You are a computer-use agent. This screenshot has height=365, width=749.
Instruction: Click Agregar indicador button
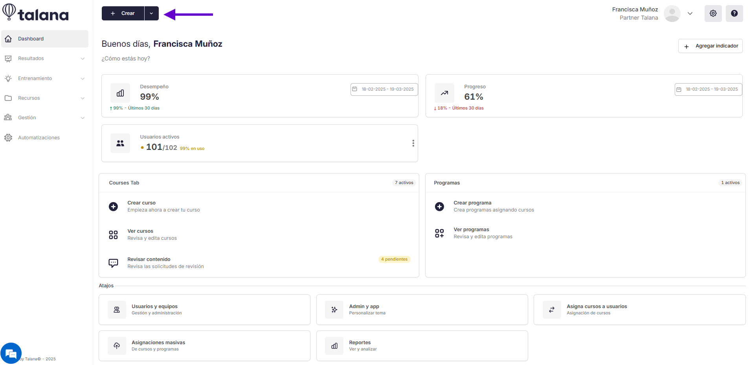coord(710,46)
